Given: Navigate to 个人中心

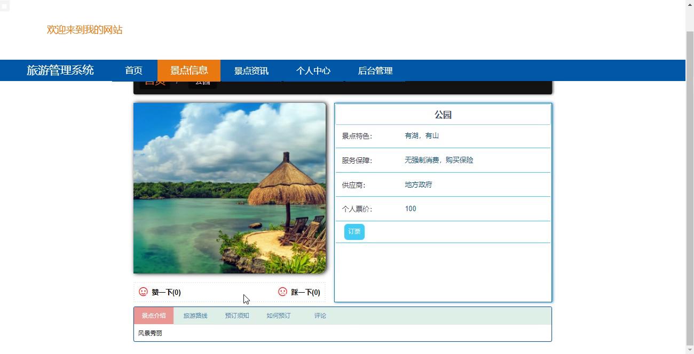Looking at the screenshot, I should click(313, 70).
